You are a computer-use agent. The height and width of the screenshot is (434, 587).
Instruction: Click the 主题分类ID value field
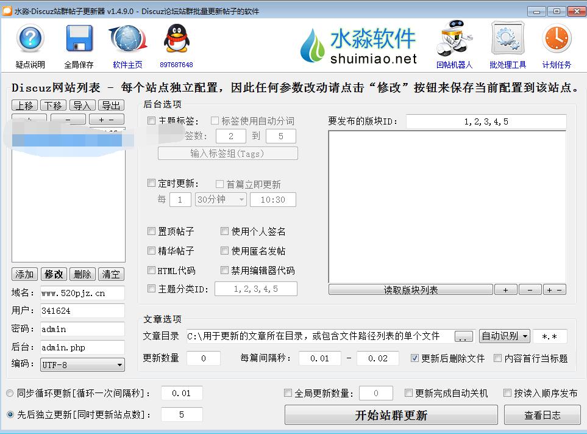pyautogui.click(x=256, y=289)
